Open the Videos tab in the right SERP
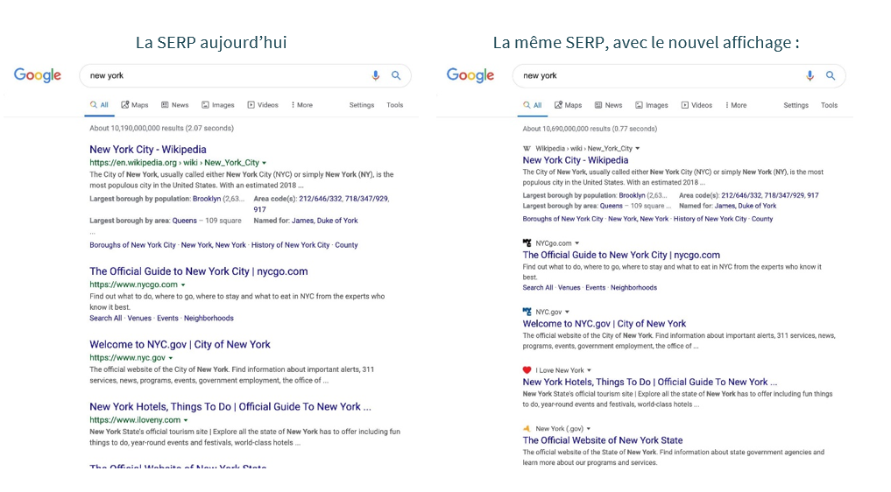Image resolution: width=891 pixels, height=492 pixels. tap(697, 105)
